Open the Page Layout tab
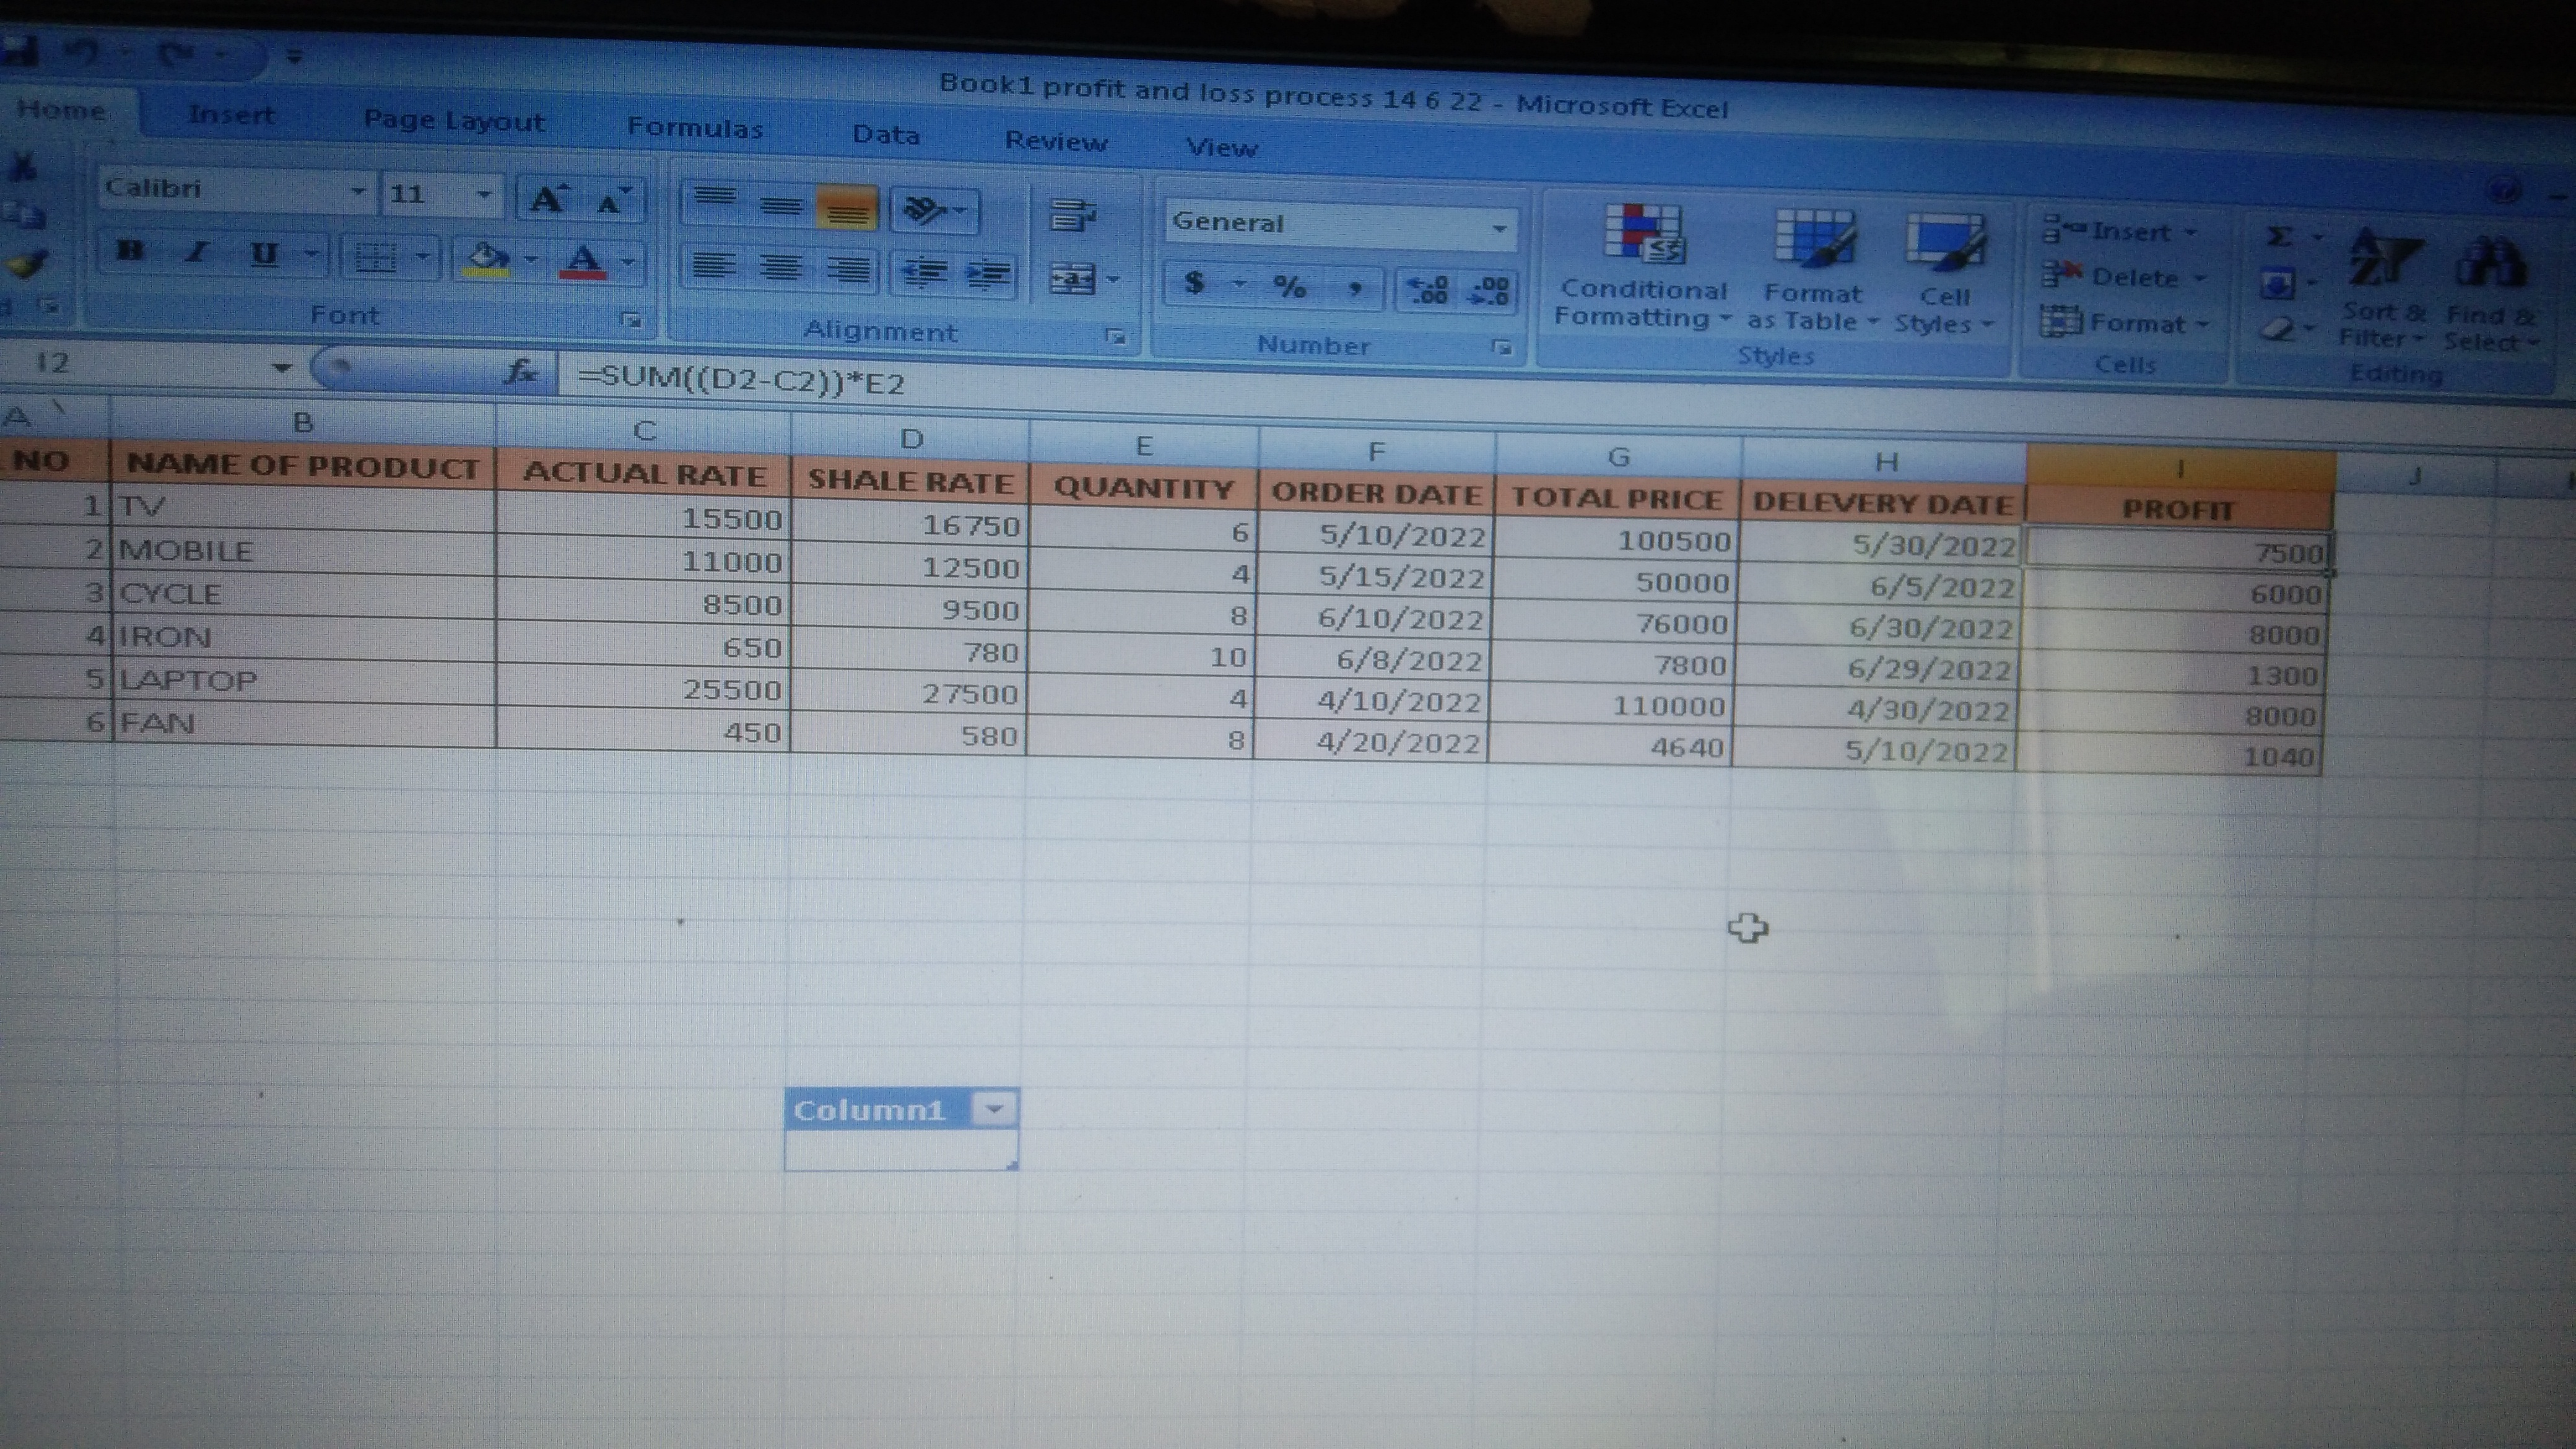This screenshot has width=2576, height=1449. tap(454, 121)
